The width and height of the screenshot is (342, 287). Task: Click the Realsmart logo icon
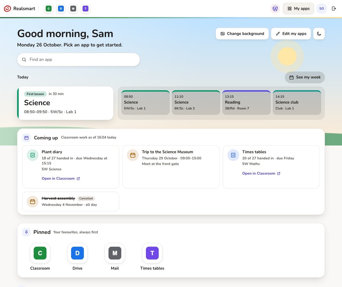click(x=7, y=9)
